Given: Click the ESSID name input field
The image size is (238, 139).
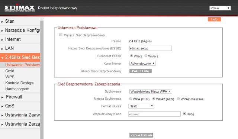Looking at the screenshot, I should [150, 48].
